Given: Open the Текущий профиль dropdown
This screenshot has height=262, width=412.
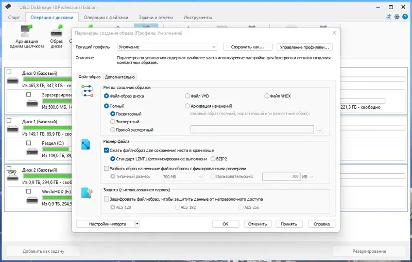Looking at the screenshot, I should click(167, 47).
